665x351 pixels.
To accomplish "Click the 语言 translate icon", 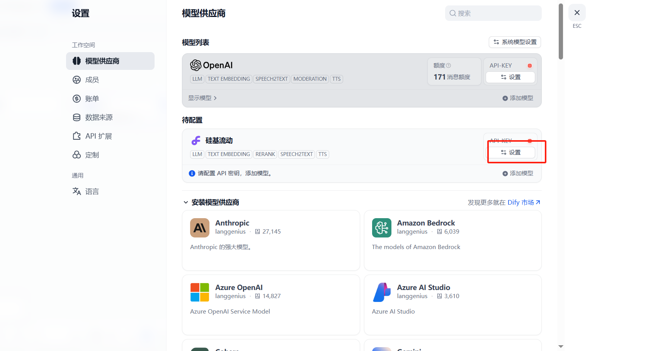I will 77,192.
